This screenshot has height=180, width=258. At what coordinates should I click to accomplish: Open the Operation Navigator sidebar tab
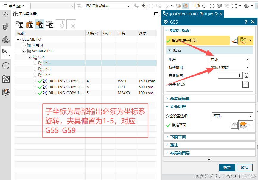[6, 53]
